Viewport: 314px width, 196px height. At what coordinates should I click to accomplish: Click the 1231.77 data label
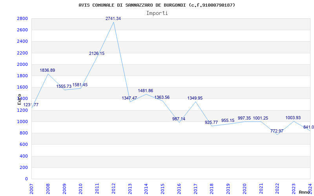[x=31, y=105]
